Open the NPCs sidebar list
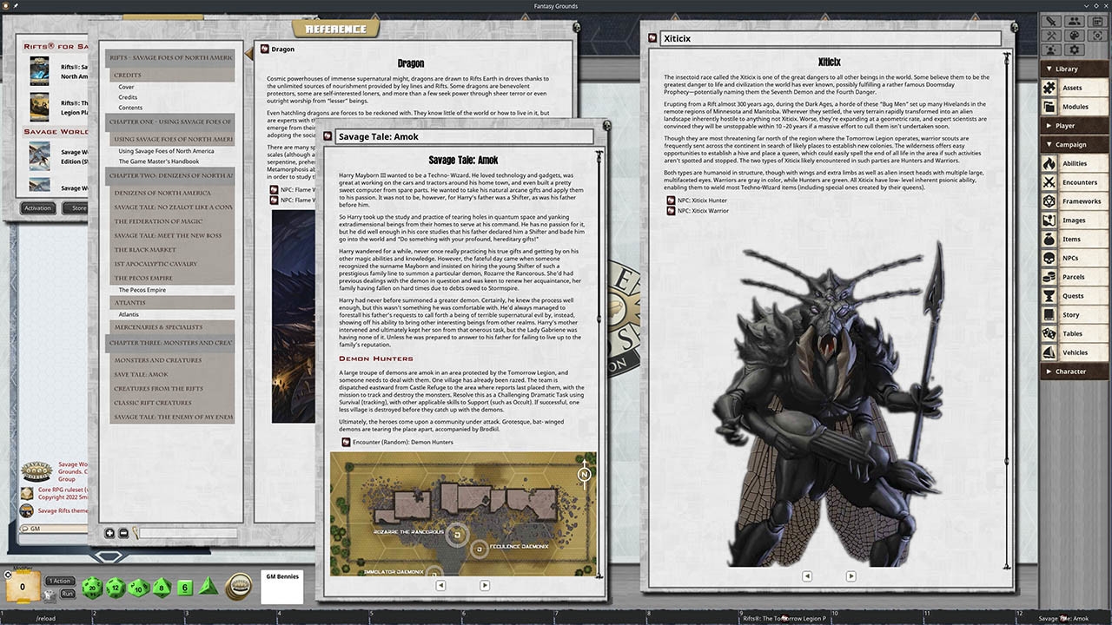The height and width of the screenshot is (625, 1112). tap(1070, 258)
